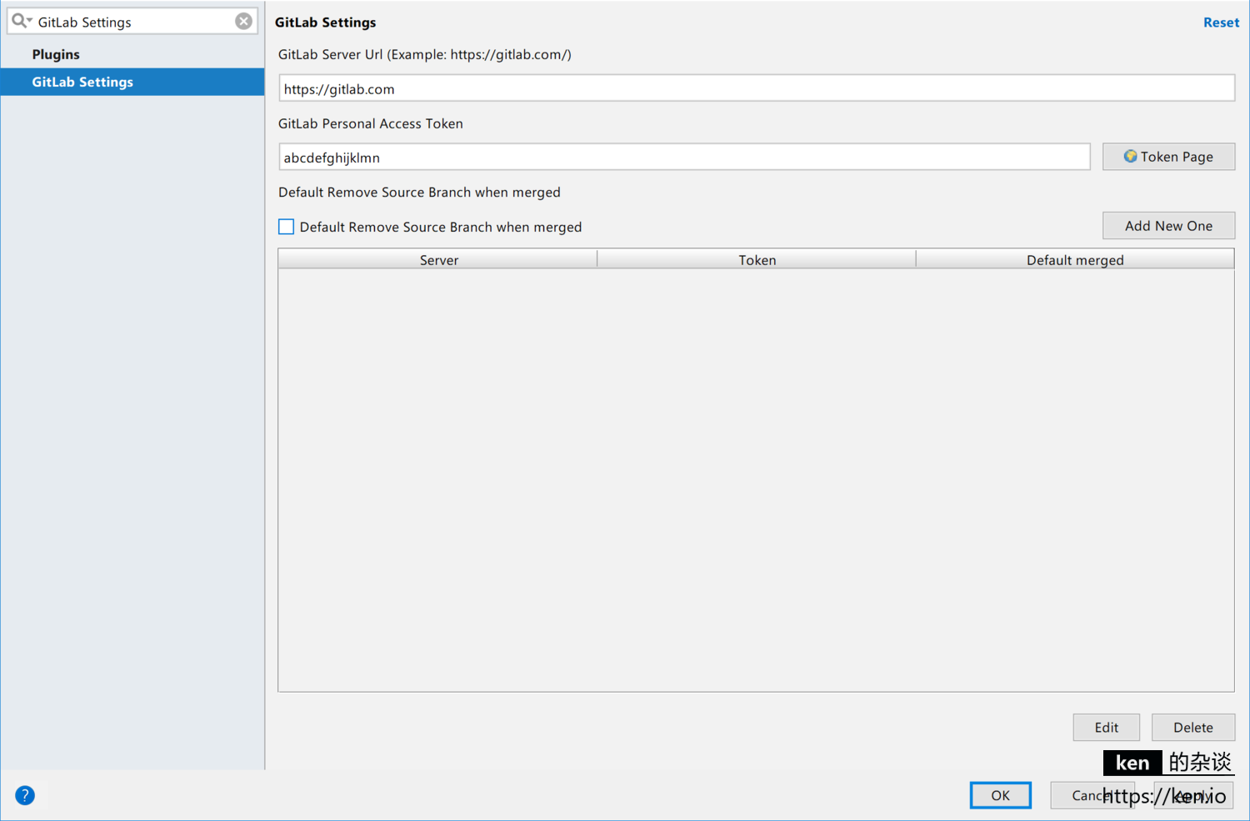Screen dimensions: 1250x821
Task: Focus the GitLab Settings search box
Action: point(132,22)
